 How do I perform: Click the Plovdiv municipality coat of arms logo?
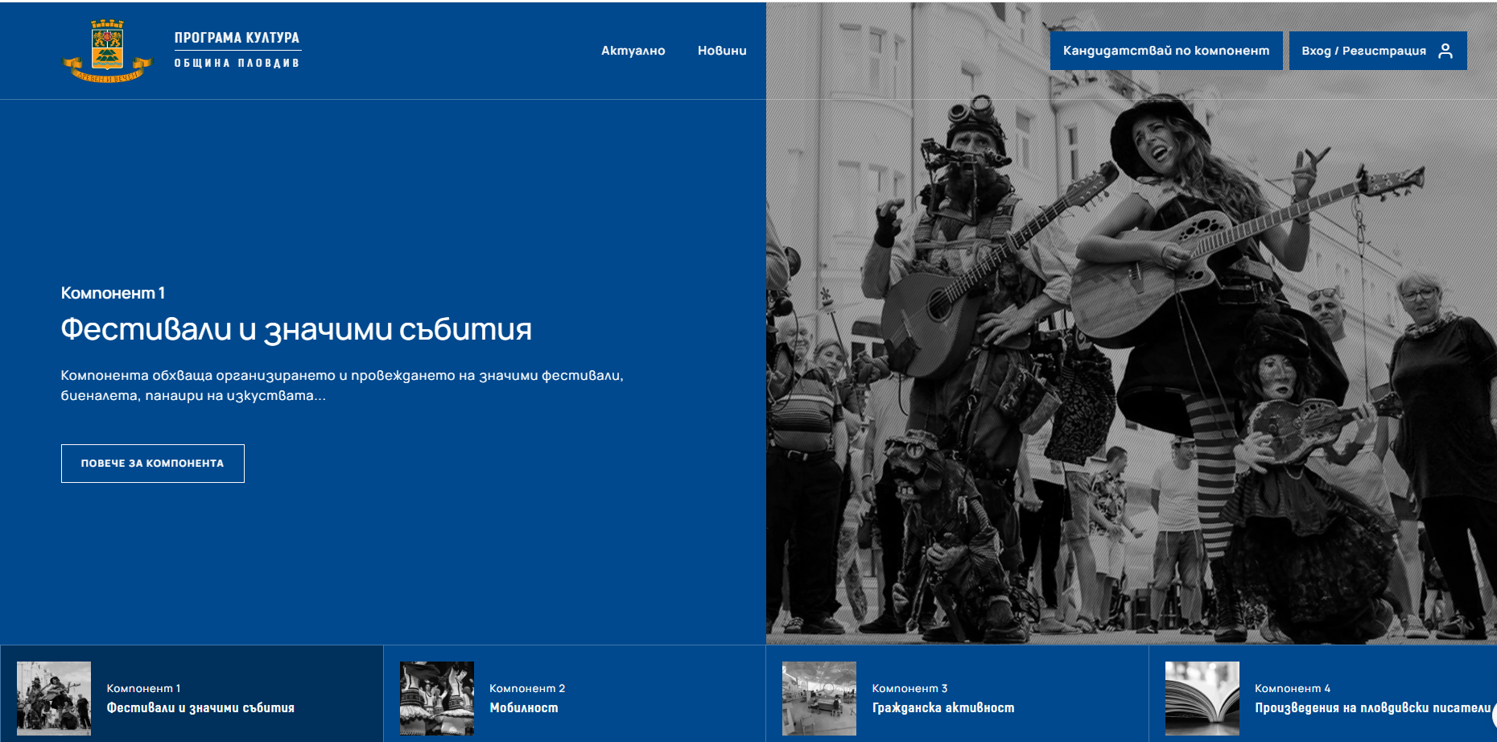coord(107,51)
